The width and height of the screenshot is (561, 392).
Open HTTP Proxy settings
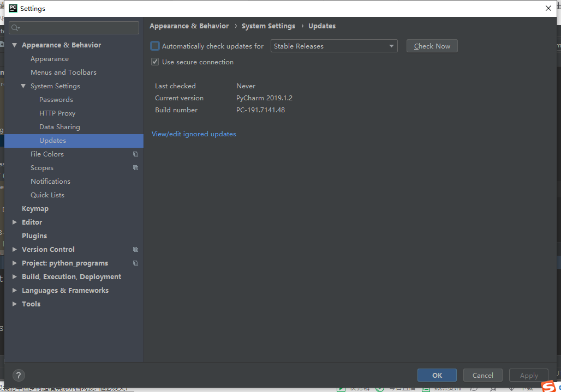coord(57,113)
